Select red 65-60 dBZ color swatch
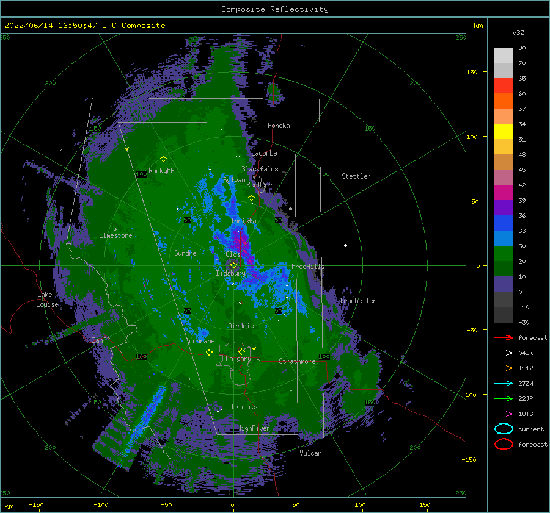The width and height of the screenshot is (550, 513). click(x=504, y=86)
